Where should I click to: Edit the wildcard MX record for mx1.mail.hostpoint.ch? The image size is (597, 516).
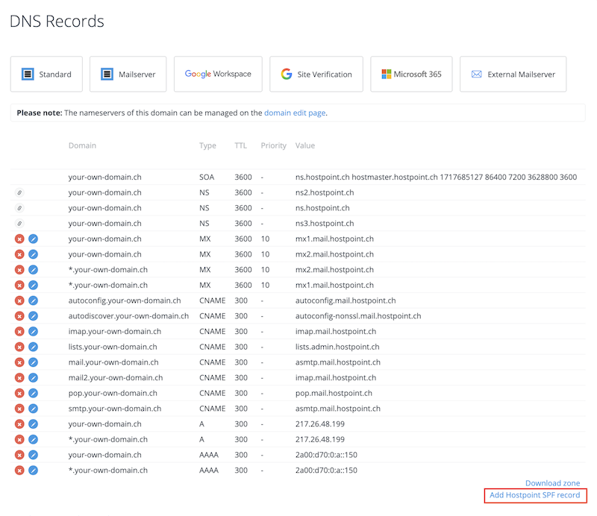[34, 285]
